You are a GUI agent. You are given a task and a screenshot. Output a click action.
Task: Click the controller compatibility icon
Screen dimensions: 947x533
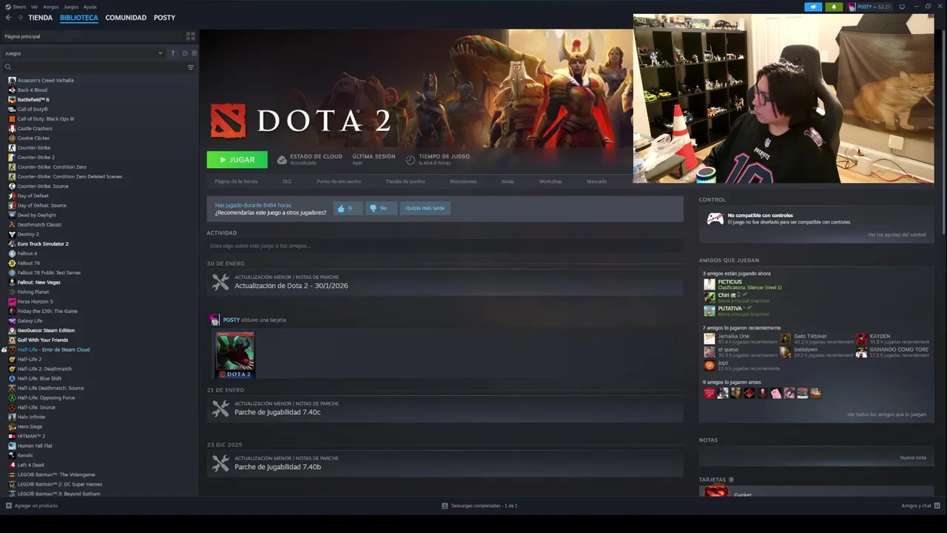pyautogui.click(x=715, y=218)
